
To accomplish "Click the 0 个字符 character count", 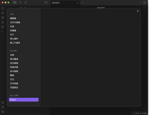I will [x=143, y=113].
